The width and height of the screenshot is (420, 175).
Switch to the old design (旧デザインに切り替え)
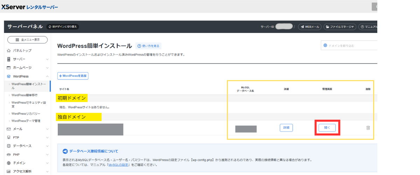pyautogui.click(x=62, y=27)
